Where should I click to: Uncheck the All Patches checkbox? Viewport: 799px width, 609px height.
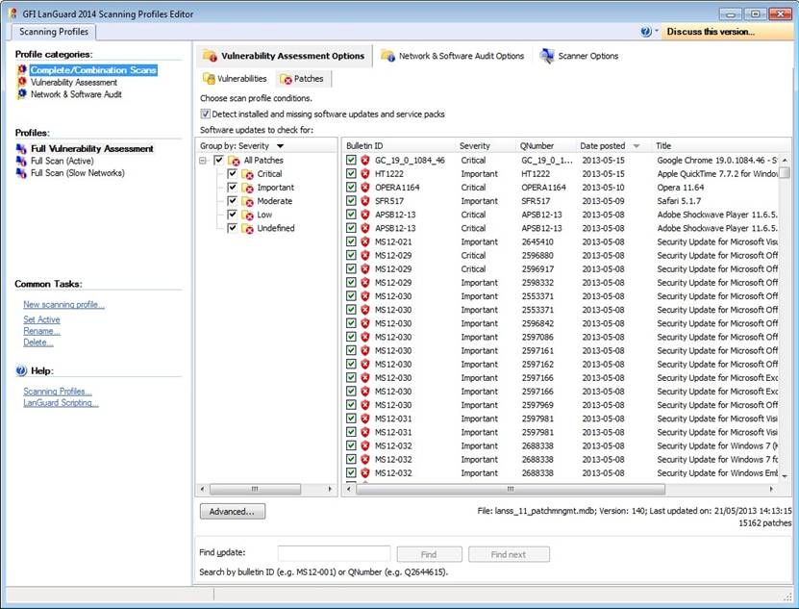[218, 160]
